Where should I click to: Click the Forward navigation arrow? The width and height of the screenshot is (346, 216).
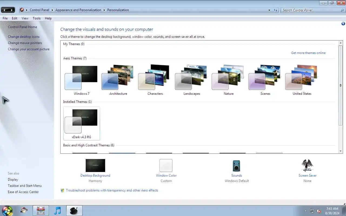pos(12,10)
